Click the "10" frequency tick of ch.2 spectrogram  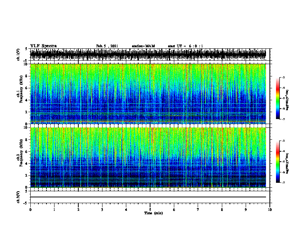click(x=26, y=127)
